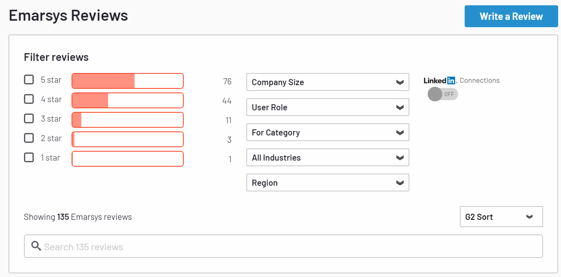Click the 1 star label
Viewport: 561px width, 277px height.
coord(50,158)
